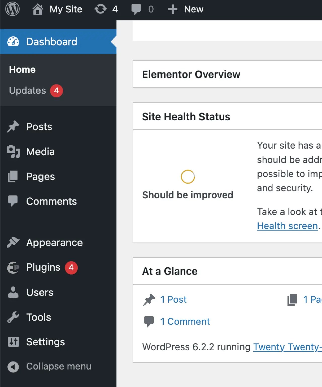The image size is (322, 387).
Task: Select Home in the Dashboard submenu
Action: 22,70
